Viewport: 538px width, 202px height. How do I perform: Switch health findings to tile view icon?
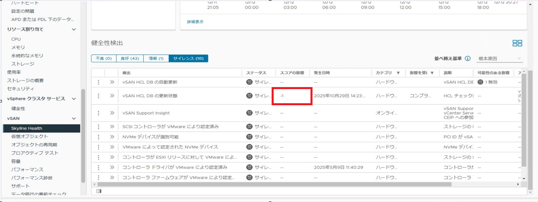point(517,43)
